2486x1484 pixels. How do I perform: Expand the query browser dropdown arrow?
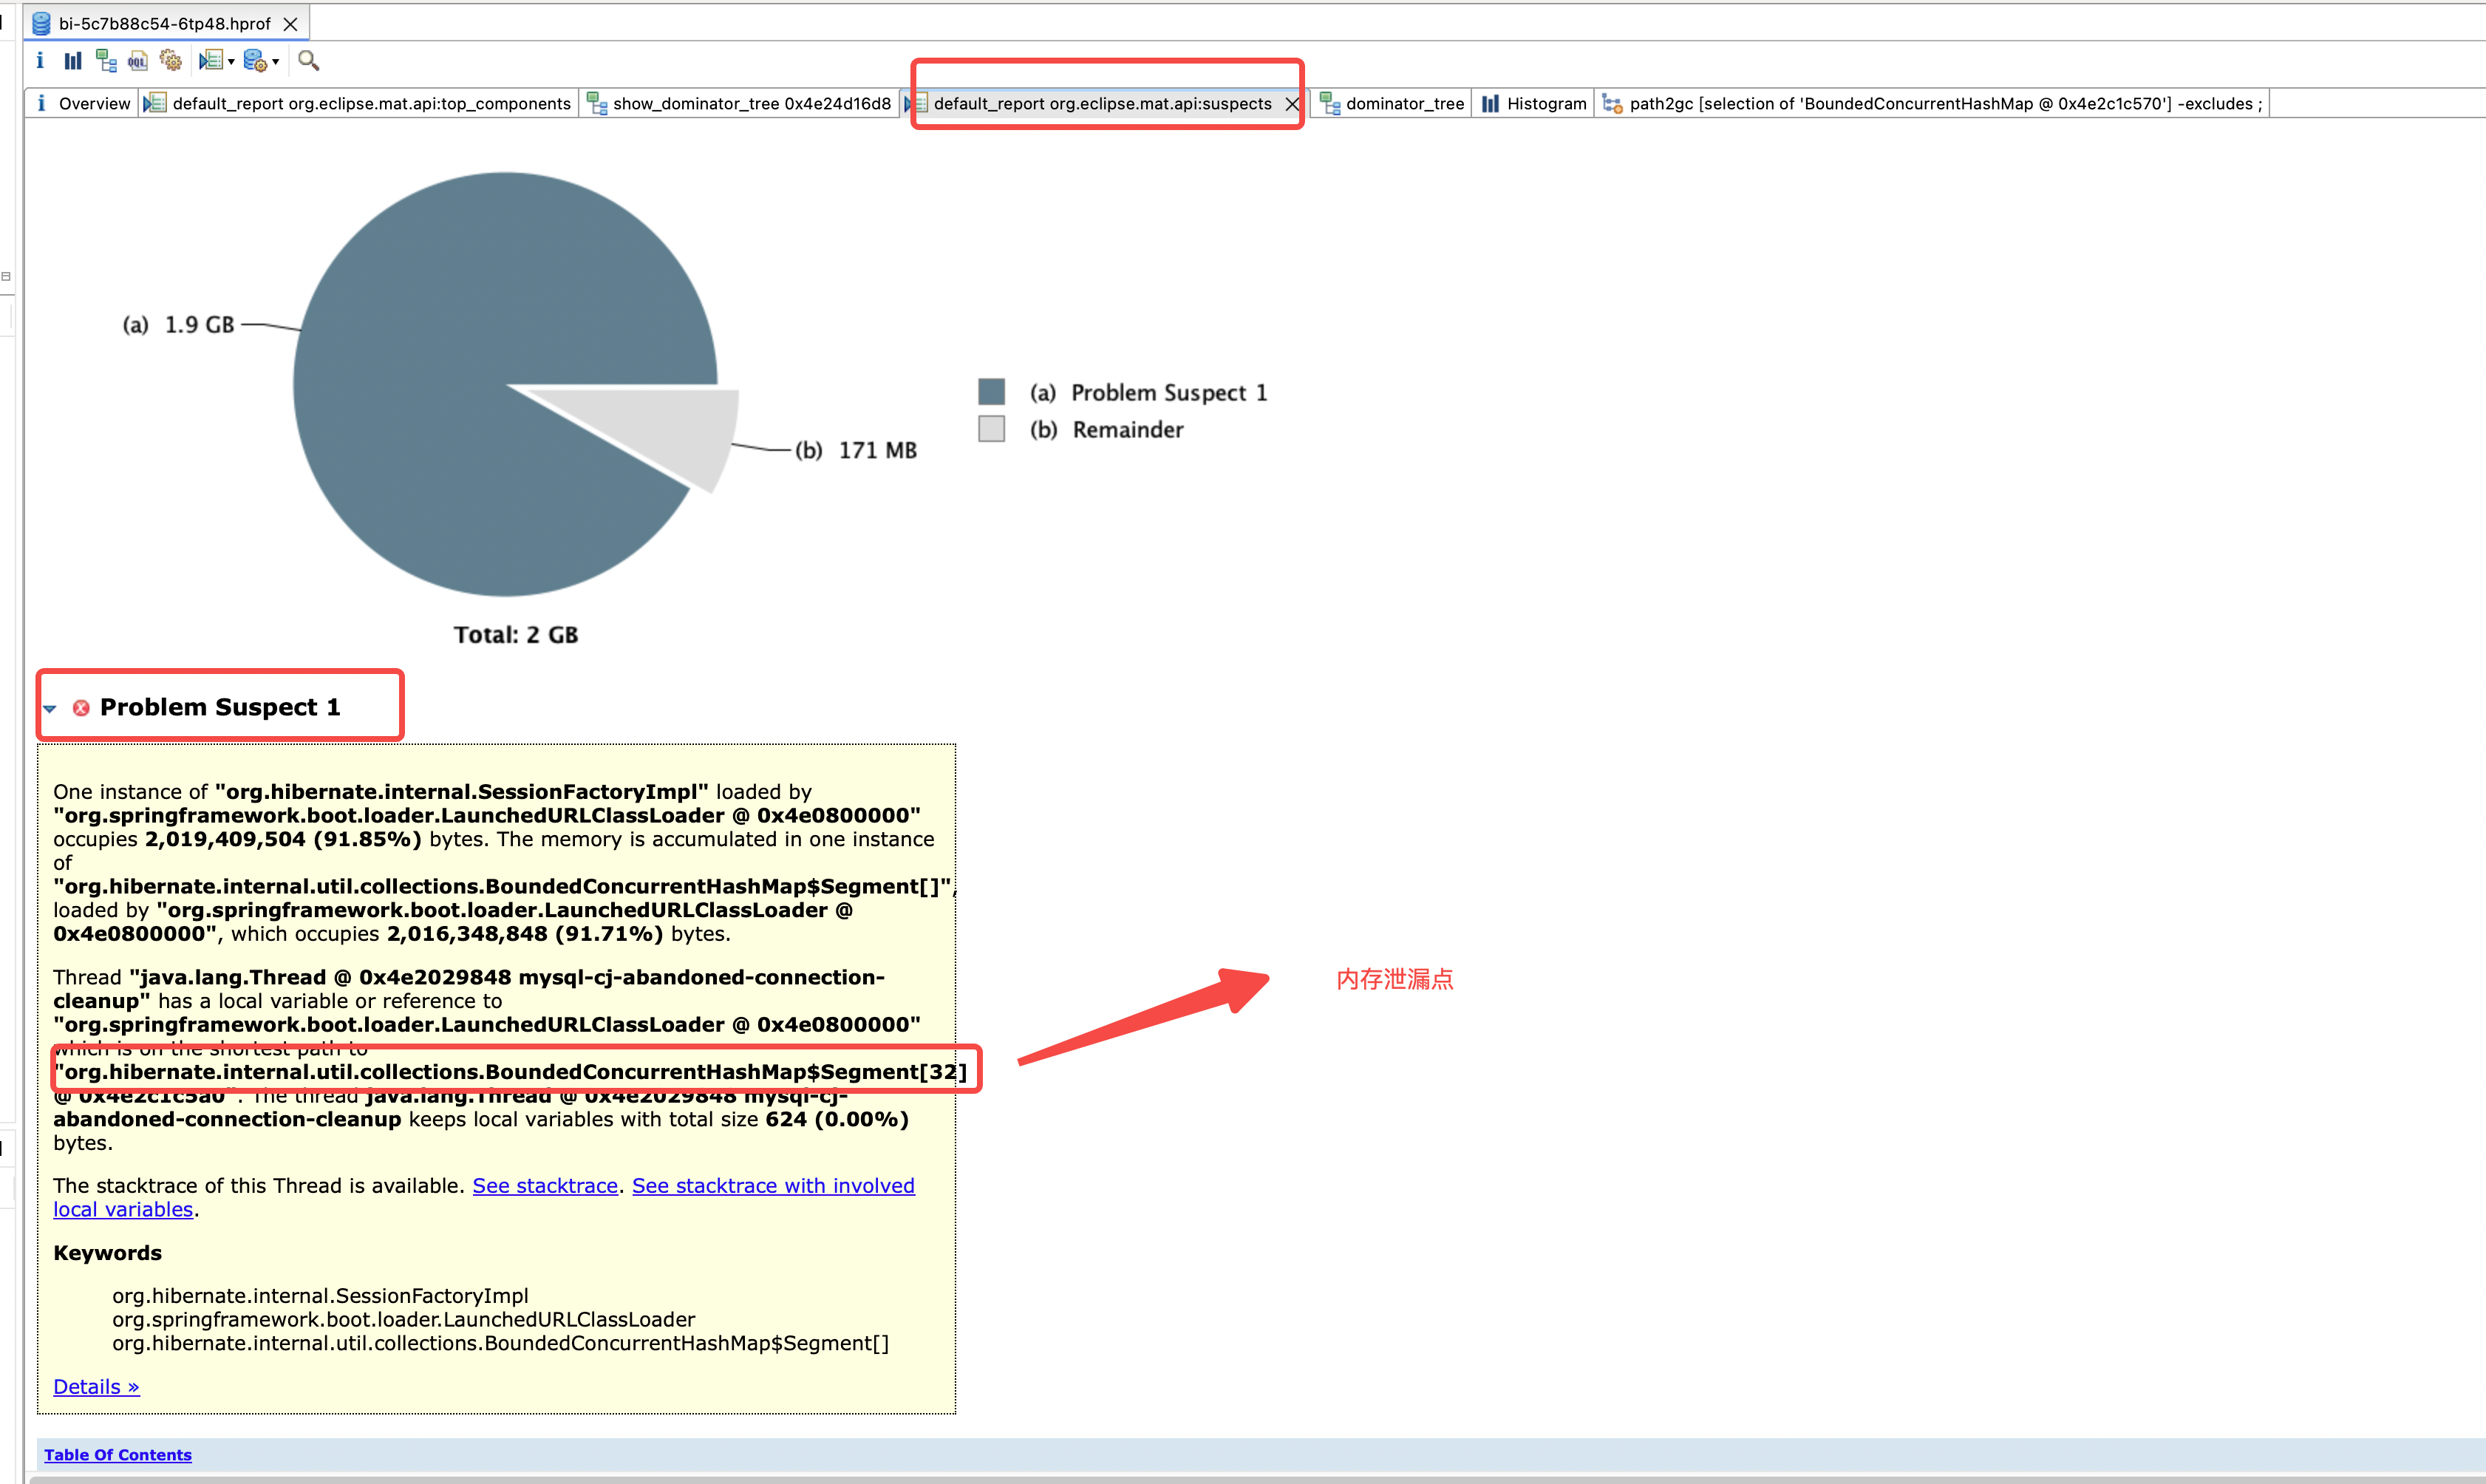pos(275,62)
